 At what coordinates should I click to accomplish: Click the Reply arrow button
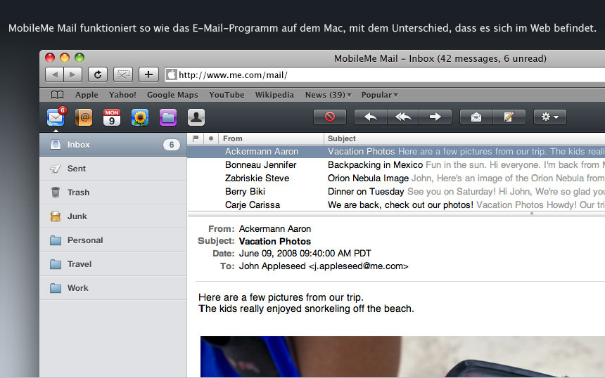(371, 117)
